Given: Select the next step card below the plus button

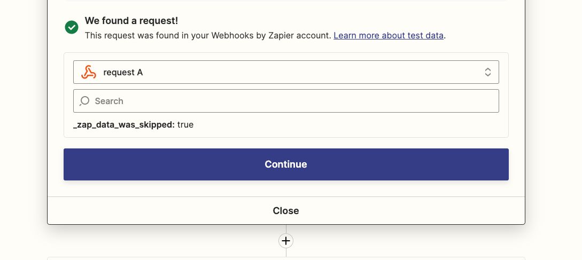Looking at the screenshot, I should pos(286,258).
